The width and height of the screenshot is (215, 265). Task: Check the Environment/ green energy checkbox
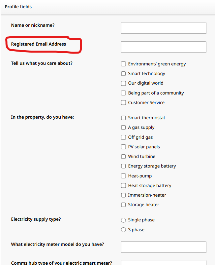coord(123,64)
